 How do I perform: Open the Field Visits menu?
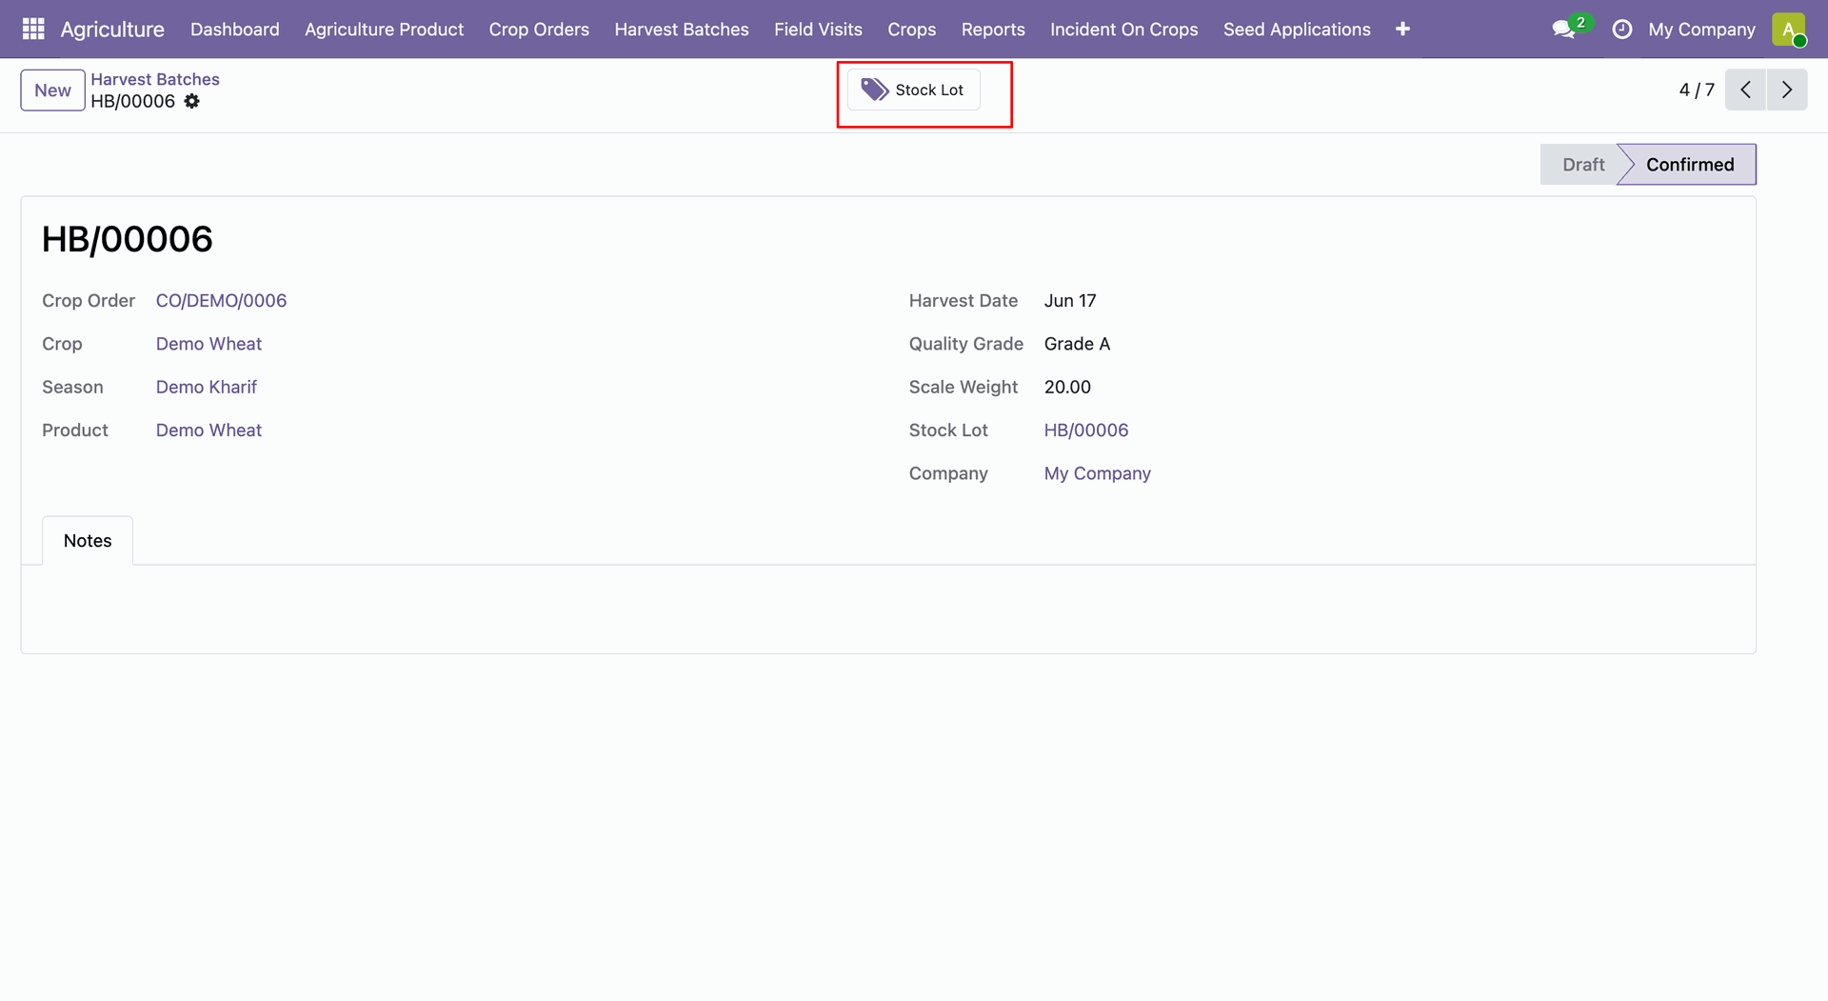[x=818, y=30]
